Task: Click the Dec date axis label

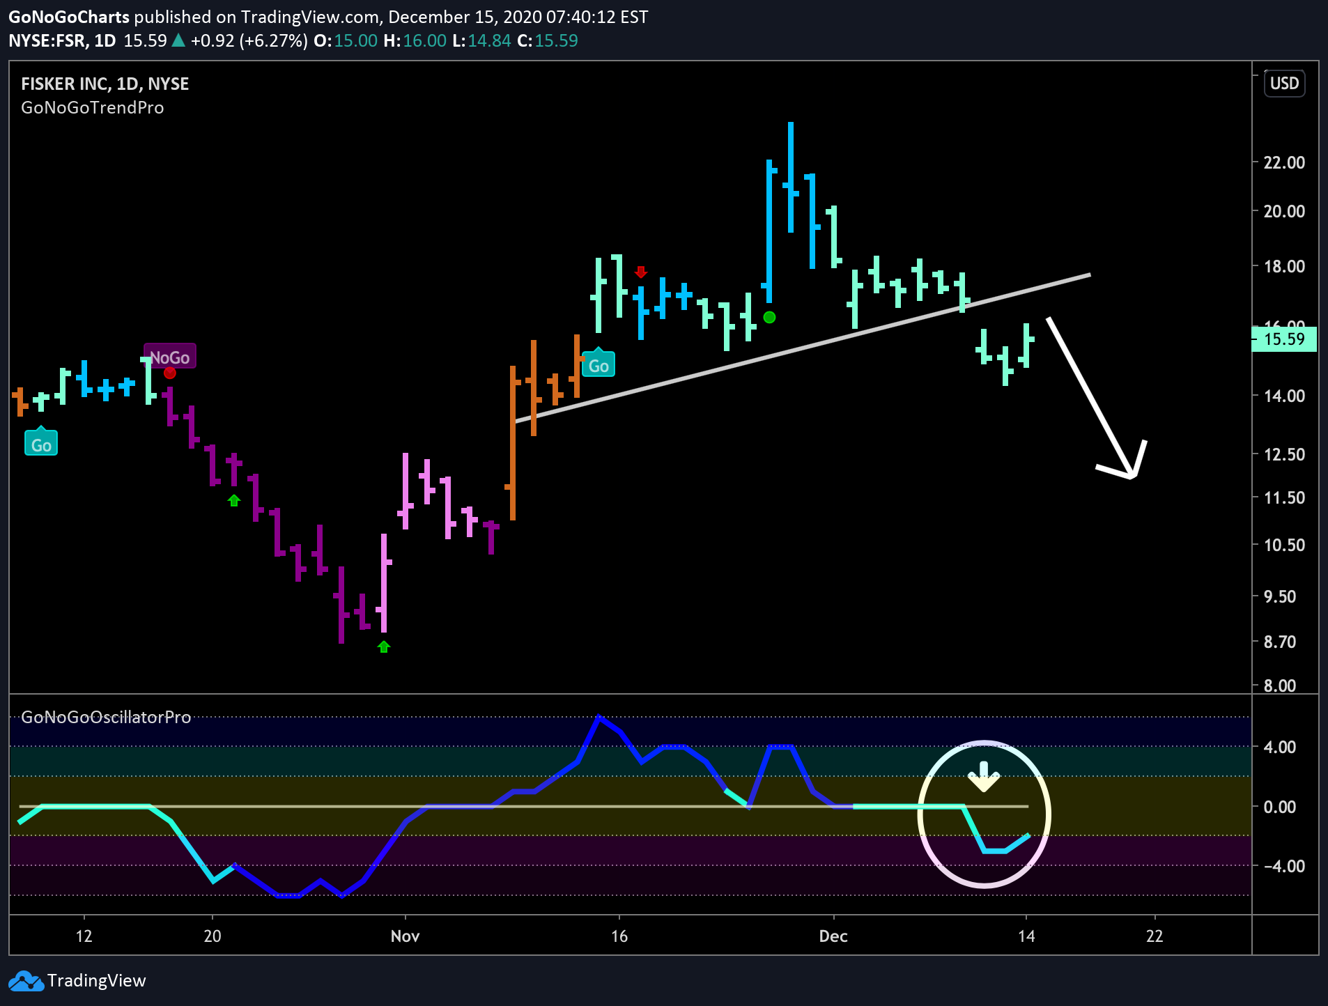Action: coord(833,936)
